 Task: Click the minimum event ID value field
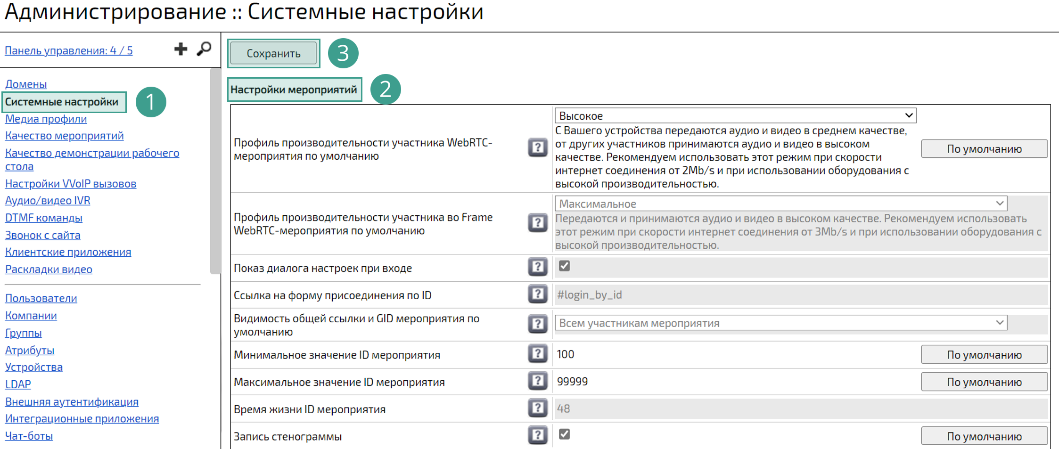pos(735,354)
